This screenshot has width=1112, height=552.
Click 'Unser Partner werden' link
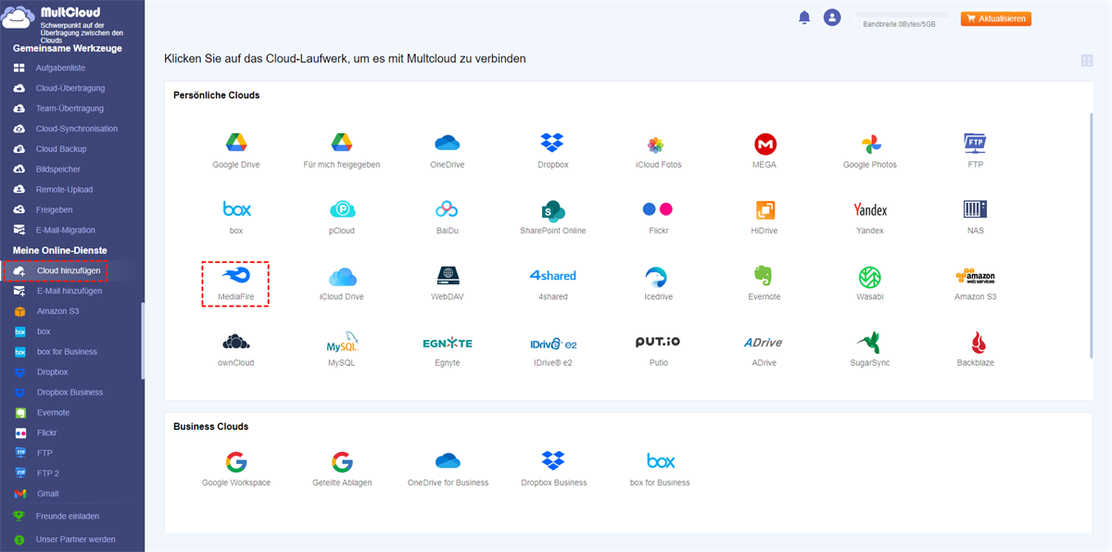click(x=76, y=539)
